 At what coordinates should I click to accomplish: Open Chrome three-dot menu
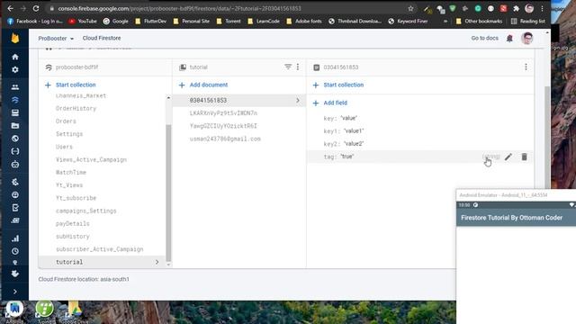pos(542,8)
